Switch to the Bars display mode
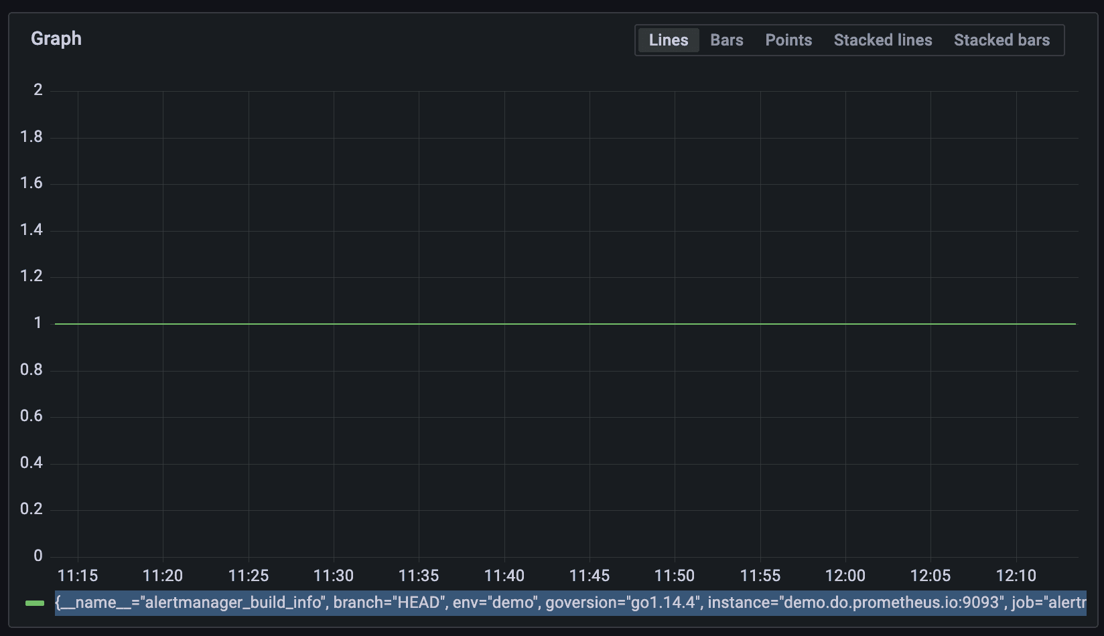The width and height of the screenshot is (1104, 636). 726,39
